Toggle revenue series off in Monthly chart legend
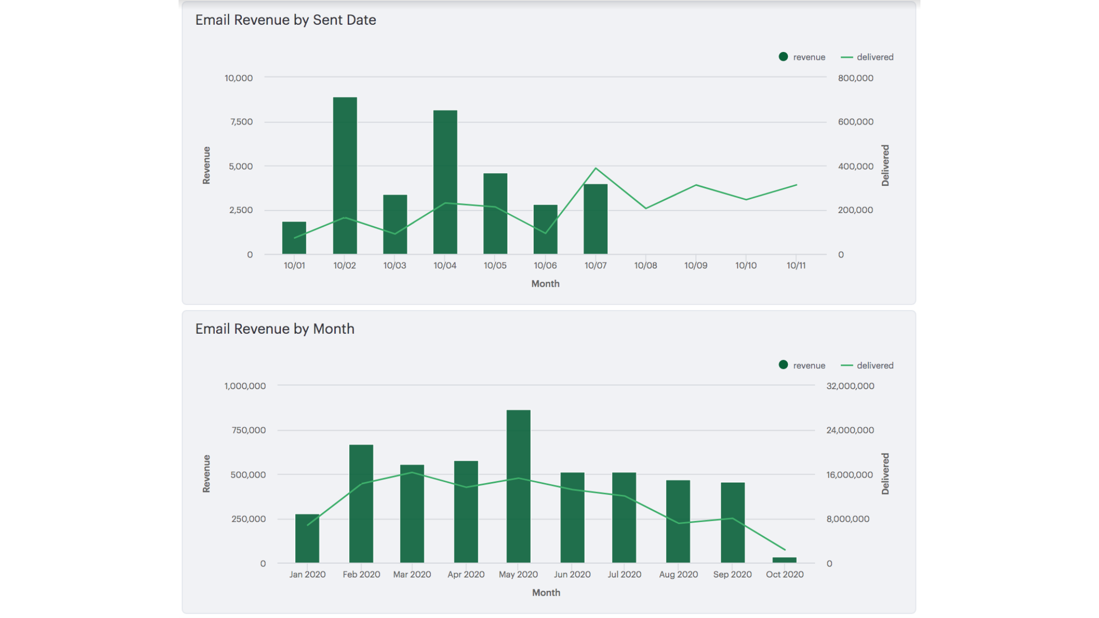Image resolution: width=1099 pixels, height=618 pixels. [801, 365]
